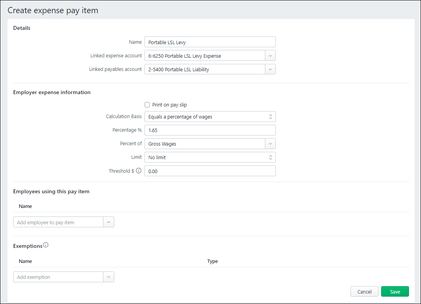This screenshot has width=421, height=304.
Task: Click the Cancel button
Action: tap(364, 292)
